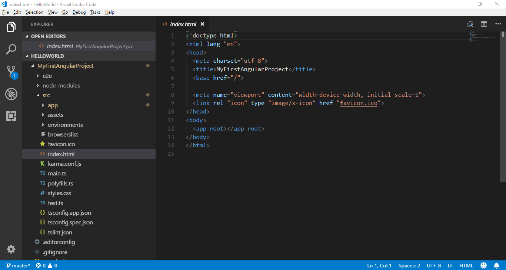Open the Edit menu
This screenshot has height=270, width=506.
tap(17, 12)
